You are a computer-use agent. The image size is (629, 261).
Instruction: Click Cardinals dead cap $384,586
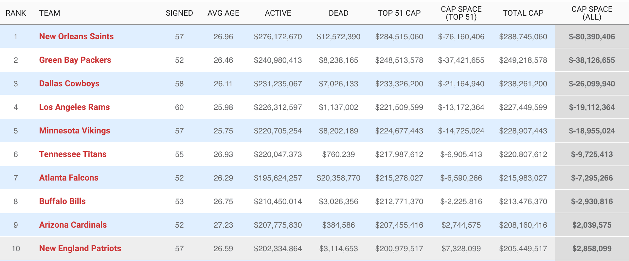[x=338, y=225]
